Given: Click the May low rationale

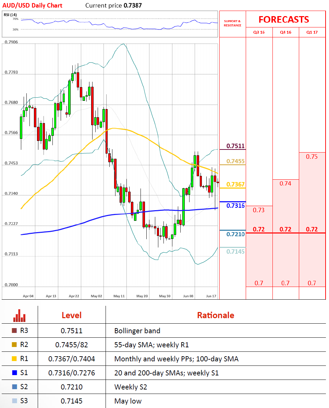Looking at the screenshot, I should click(128, 401).
